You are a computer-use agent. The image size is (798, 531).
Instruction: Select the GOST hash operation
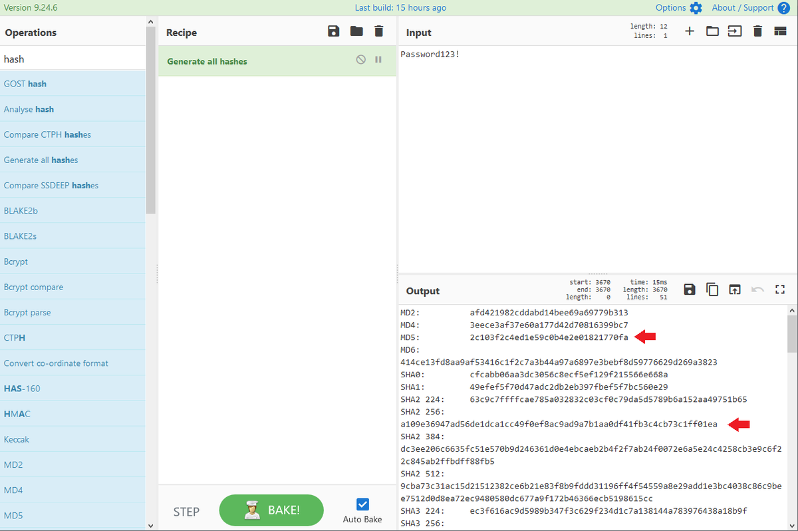72,84
